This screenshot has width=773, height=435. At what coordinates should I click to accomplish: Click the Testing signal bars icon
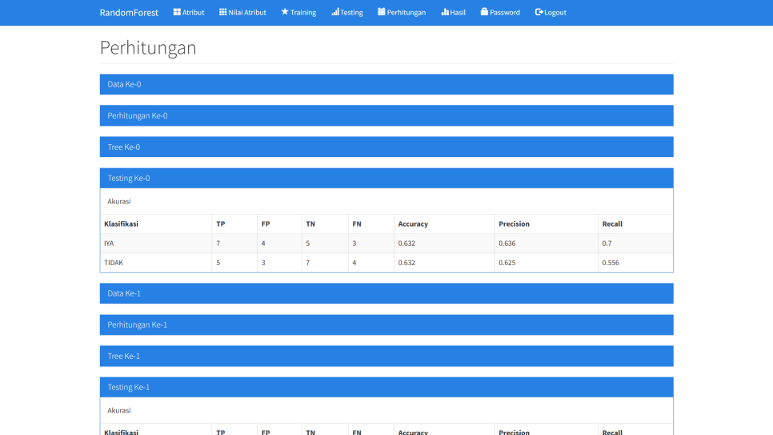click(335, 12)
